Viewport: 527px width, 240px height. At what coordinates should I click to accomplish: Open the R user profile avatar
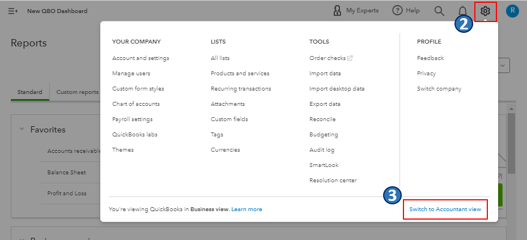click(x=512, y=11)
